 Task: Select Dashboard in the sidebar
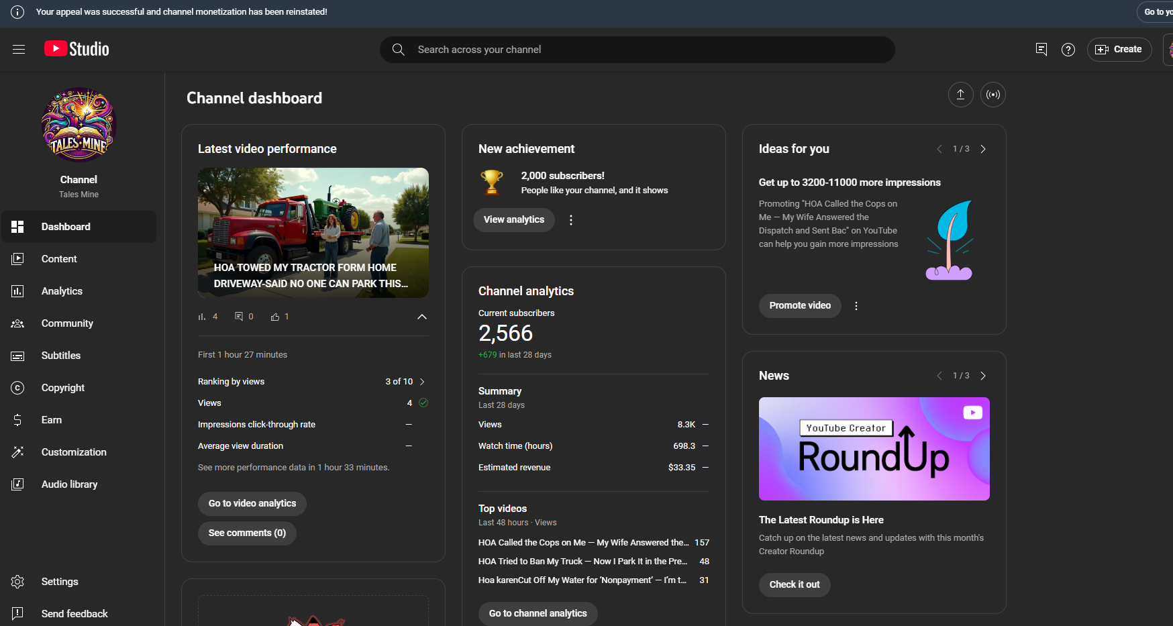pos(79,227)
